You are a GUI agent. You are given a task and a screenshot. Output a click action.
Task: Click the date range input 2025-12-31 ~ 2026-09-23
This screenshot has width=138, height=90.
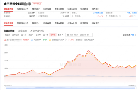pos(79,35)
